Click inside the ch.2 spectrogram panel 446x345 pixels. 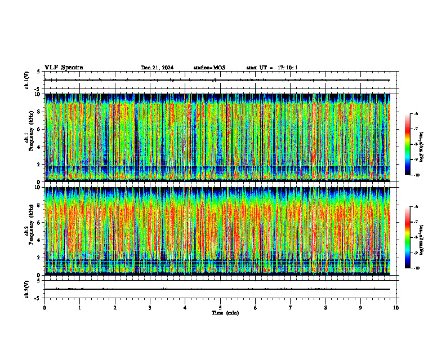tap(217, 231)
